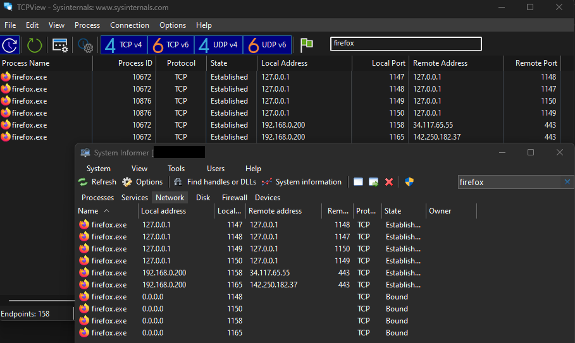Click the green refresh arrow in TCPView
The width and height of the screenshot is (575, 343).
pos(34,45)
